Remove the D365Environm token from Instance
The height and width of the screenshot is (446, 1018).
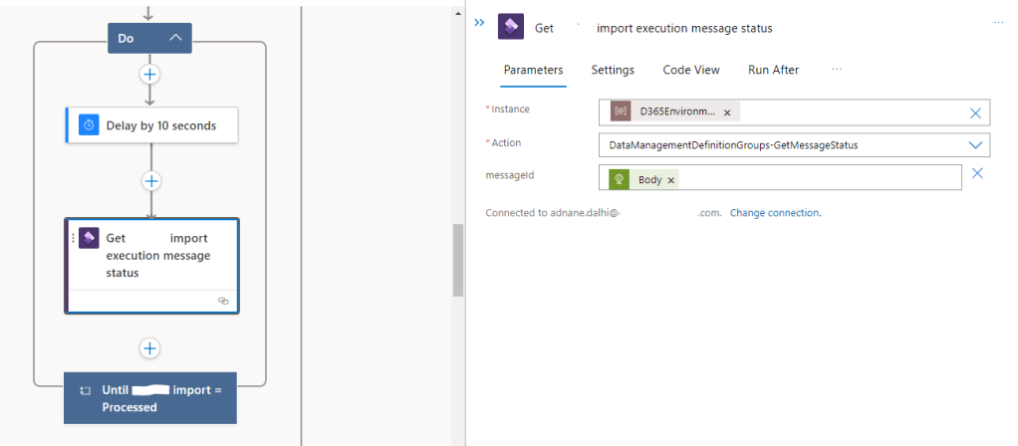pos(727,112)
